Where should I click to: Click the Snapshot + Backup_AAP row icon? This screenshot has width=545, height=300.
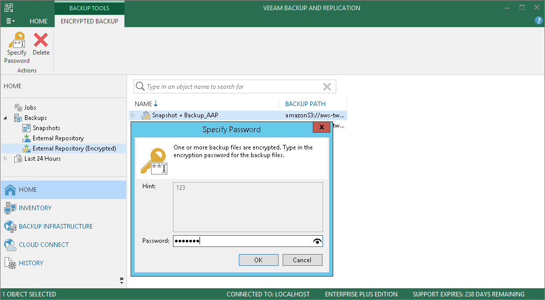pos(145,115)
